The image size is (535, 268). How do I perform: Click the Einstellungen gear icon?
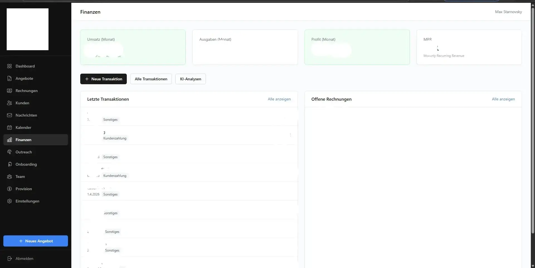[9, 201]
